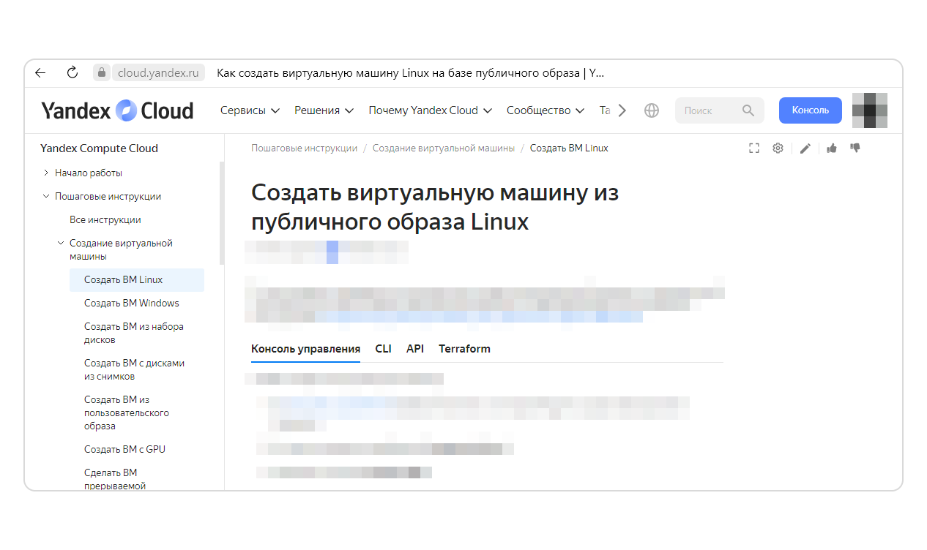
Task: Collapse the Создание виртуальной машины section
Action: [61, 242]
